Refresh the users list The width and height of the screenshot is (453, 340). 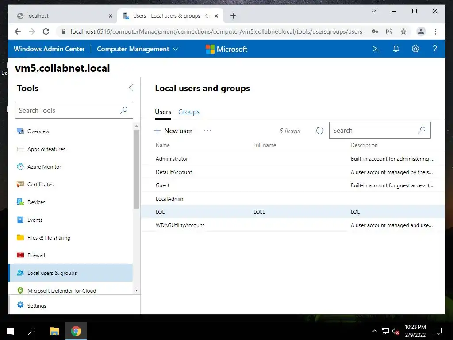(319, 131)
